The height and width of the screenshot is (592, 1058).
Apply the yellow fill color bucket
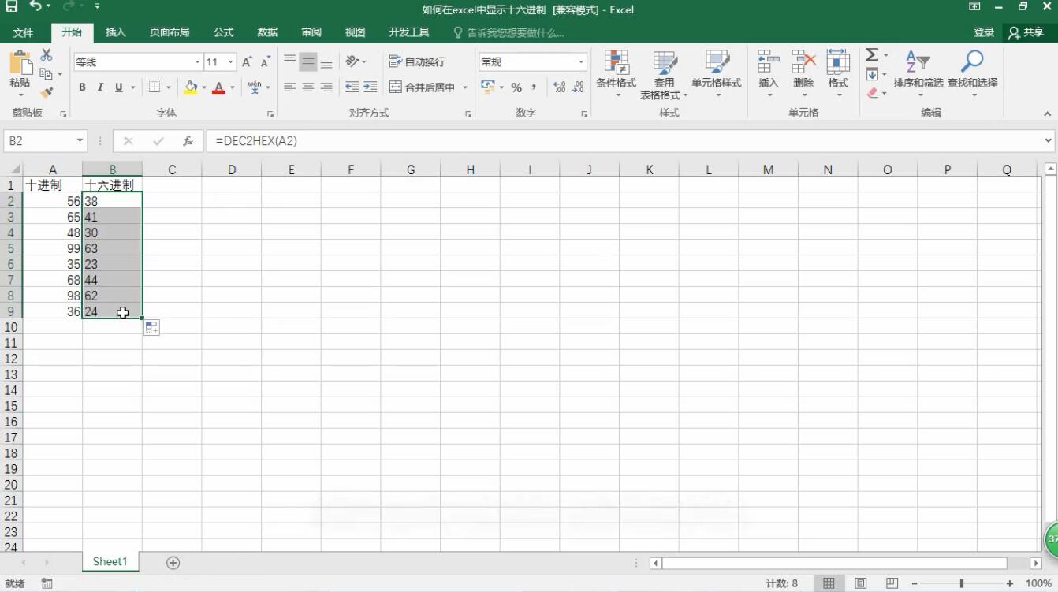click(x=190, y=87)
